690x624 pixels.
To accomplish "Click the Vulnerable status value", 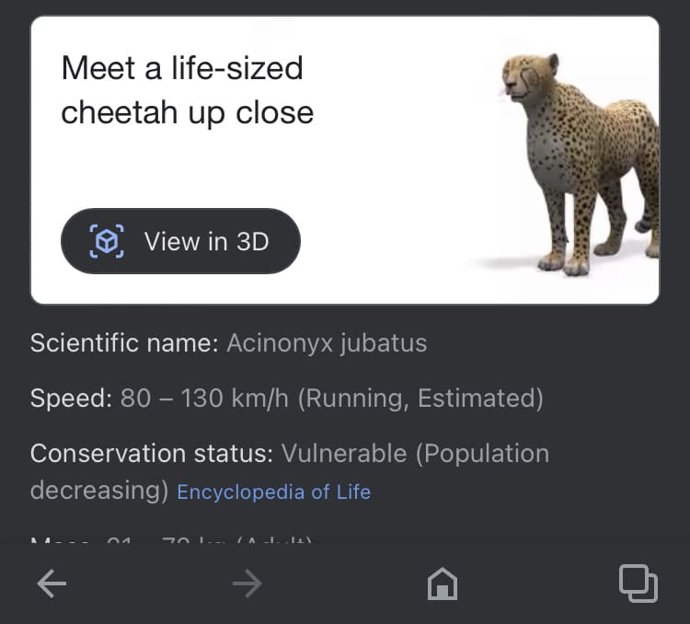I will [343, 454].
